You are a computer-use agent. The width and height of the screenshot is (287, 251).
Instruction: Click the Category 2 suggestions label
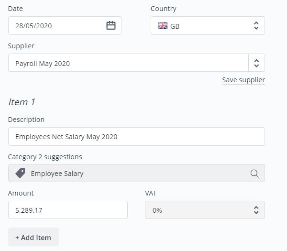pyautogui.click(x=45, y=157)
